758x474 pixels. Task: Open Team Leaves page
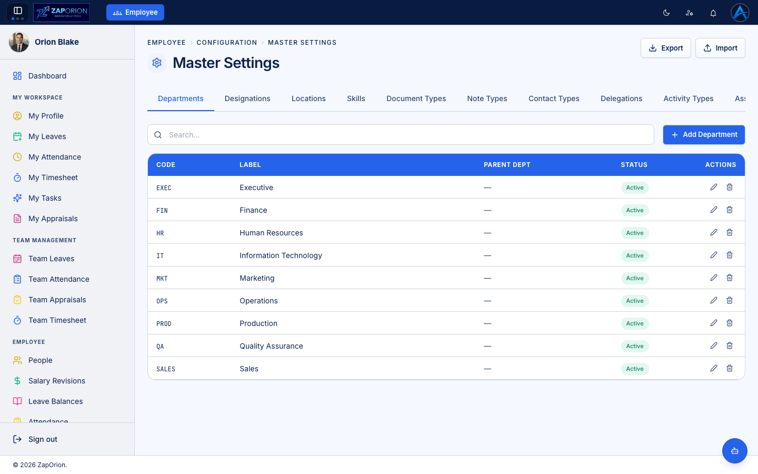tap(67, 259)
